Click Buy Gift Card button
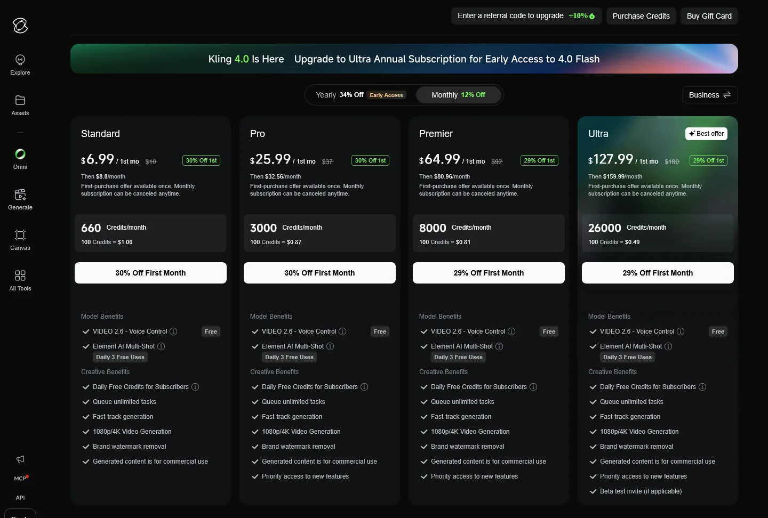 click(709, 16)
